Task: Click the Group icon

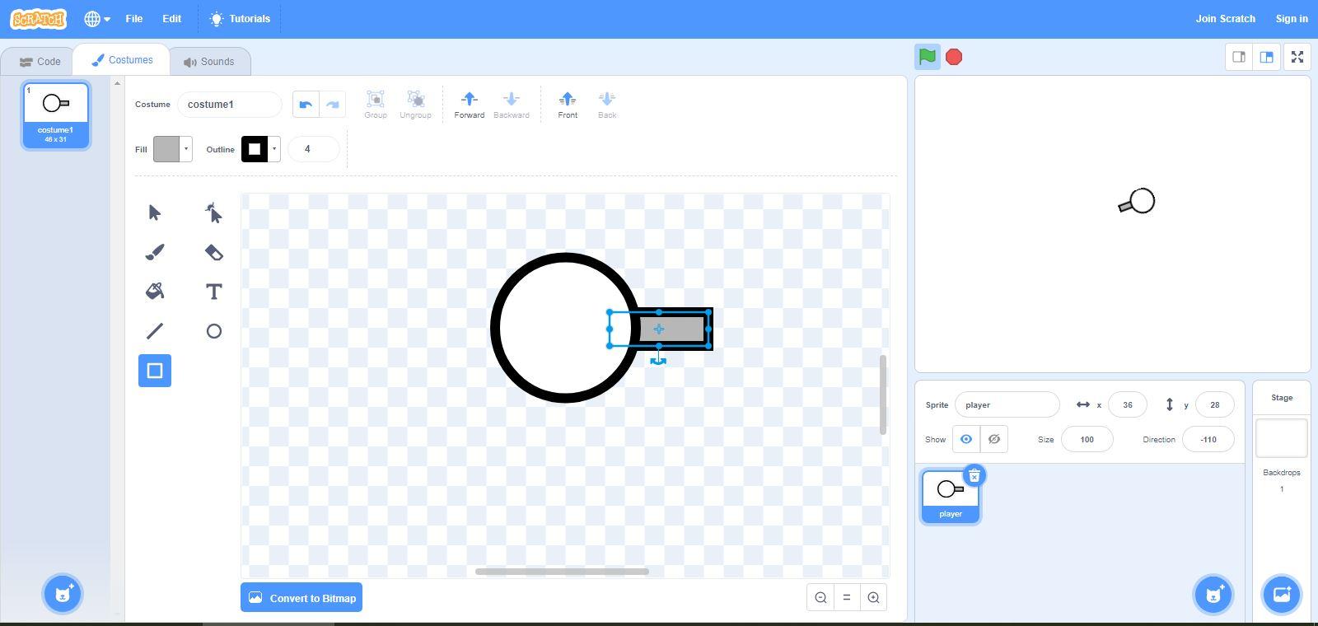Action: 376,105
